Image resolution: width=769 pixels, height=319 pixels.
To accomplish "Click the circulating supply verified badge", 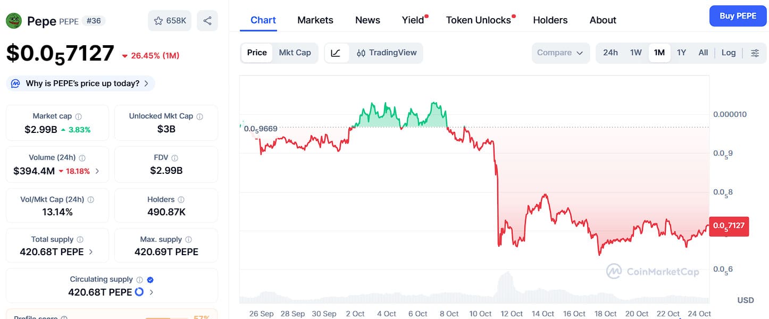I will [x=151, y=280].
